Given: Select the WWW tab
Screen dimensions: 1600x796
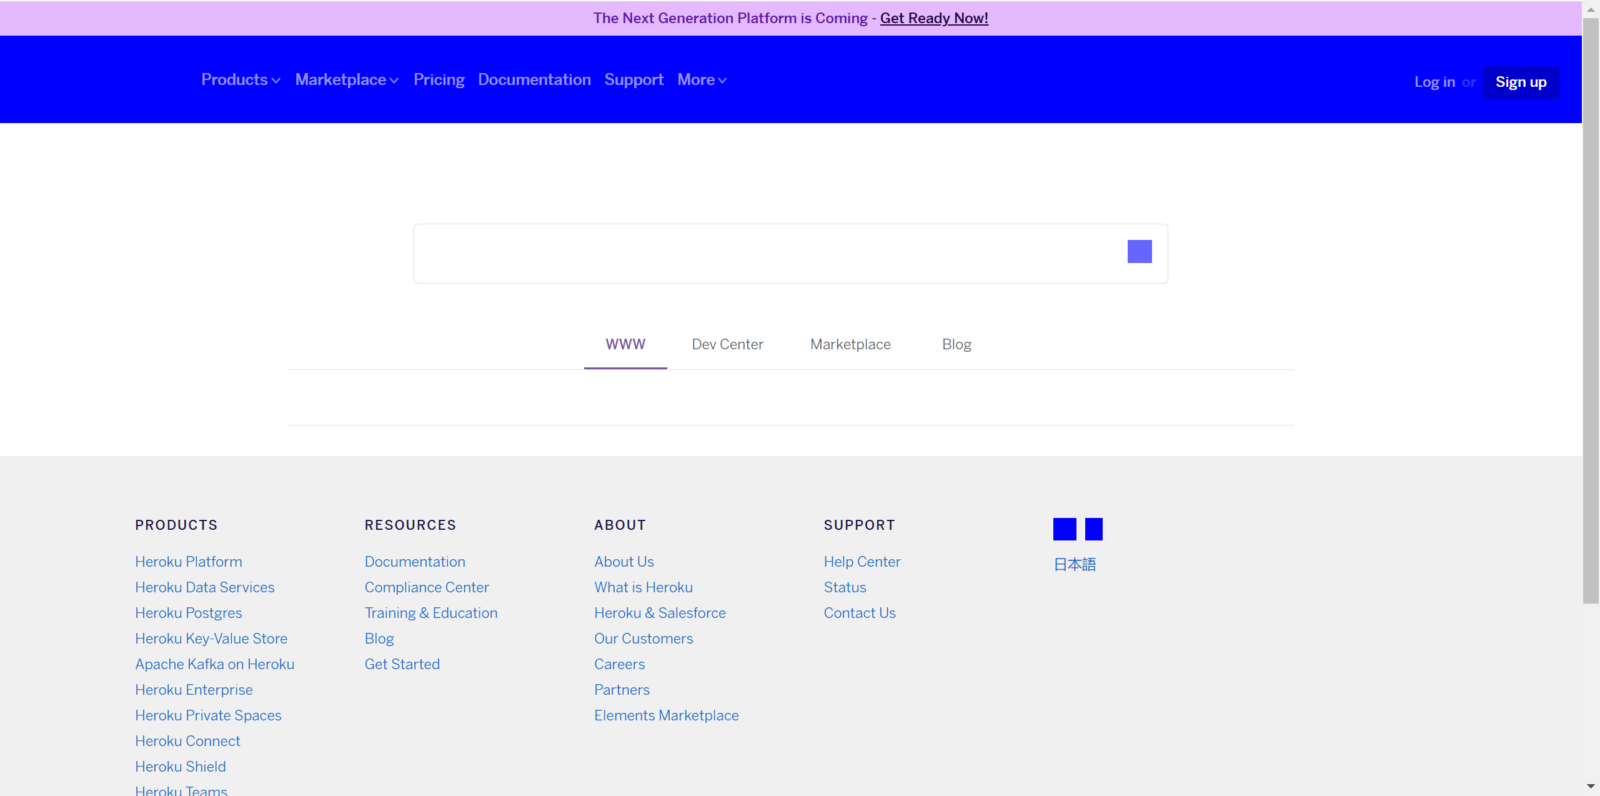Looking at the screenshot, I should [x=625, y=344].
